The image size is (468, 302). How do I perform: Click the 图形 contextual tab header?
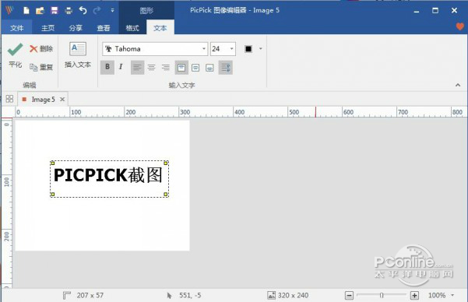pos(146,11)
